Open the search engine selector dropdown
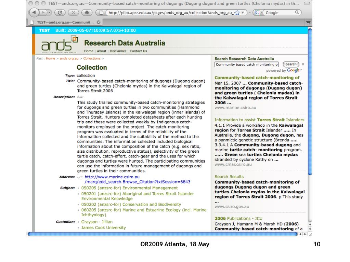 pos(258,13)
